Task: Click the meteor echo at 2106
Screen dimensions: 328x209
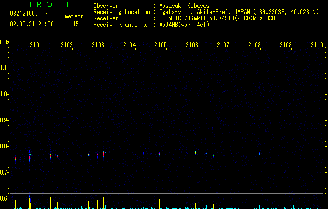Action: (x=196, y=153)
